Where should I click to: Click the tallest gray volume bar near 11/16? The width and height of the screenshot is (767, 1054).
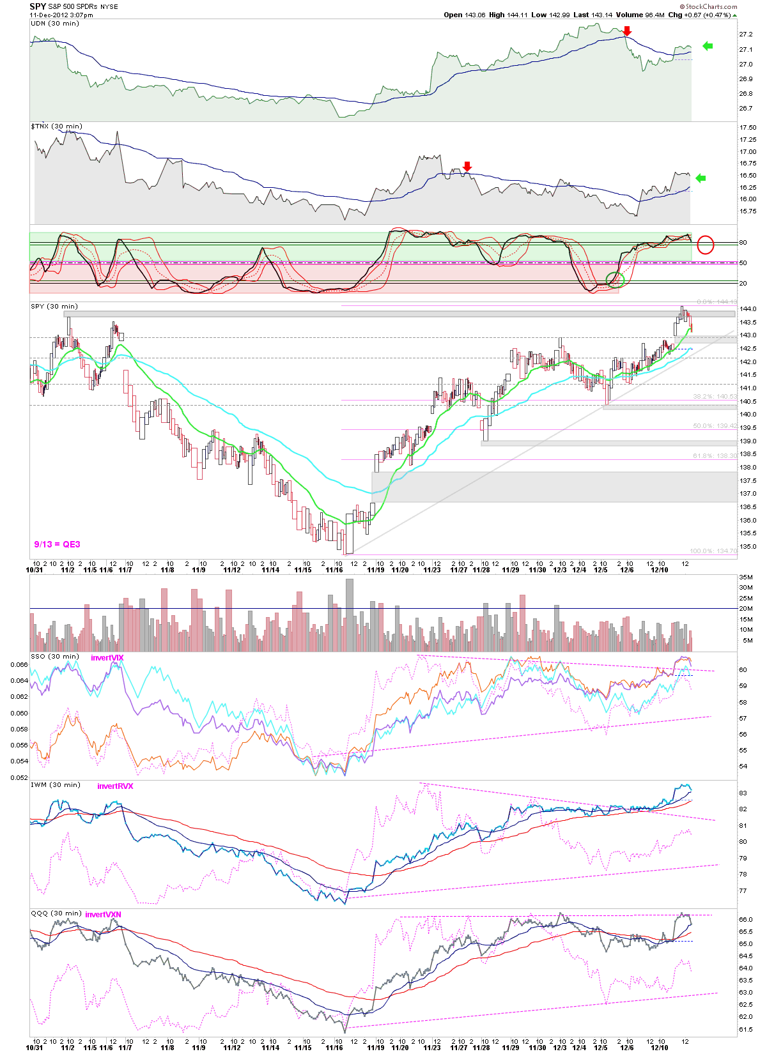click(349, 615)
